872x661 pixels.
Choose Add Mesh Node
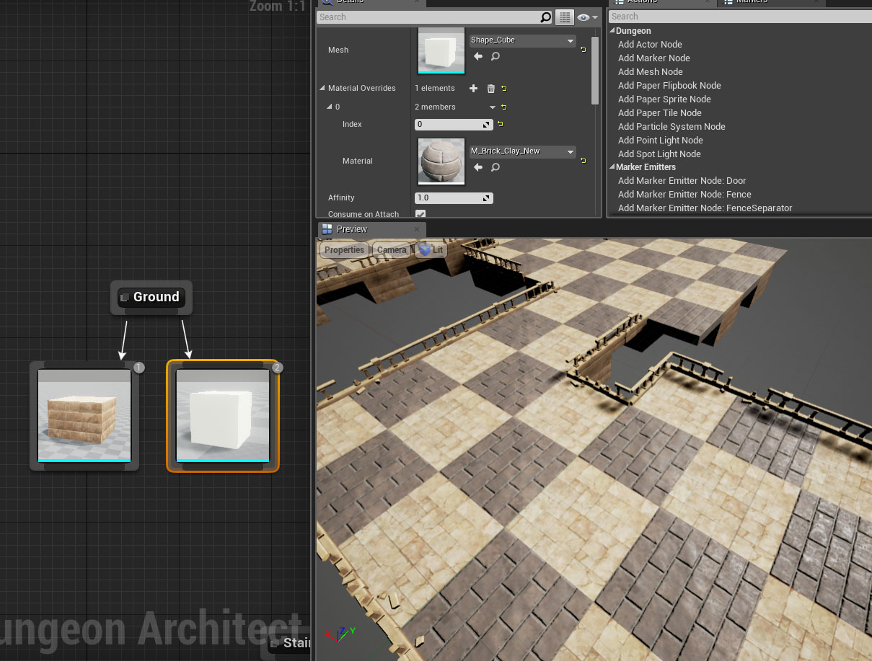(651, 72)
